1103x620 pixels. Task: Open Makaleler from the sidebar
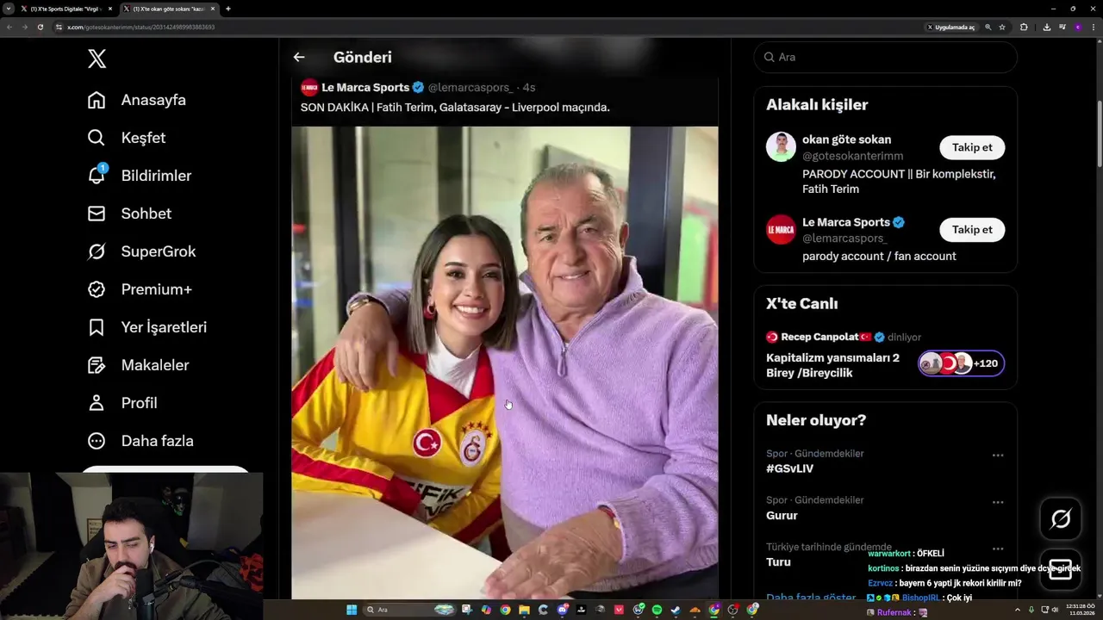(x=139, y=365)
